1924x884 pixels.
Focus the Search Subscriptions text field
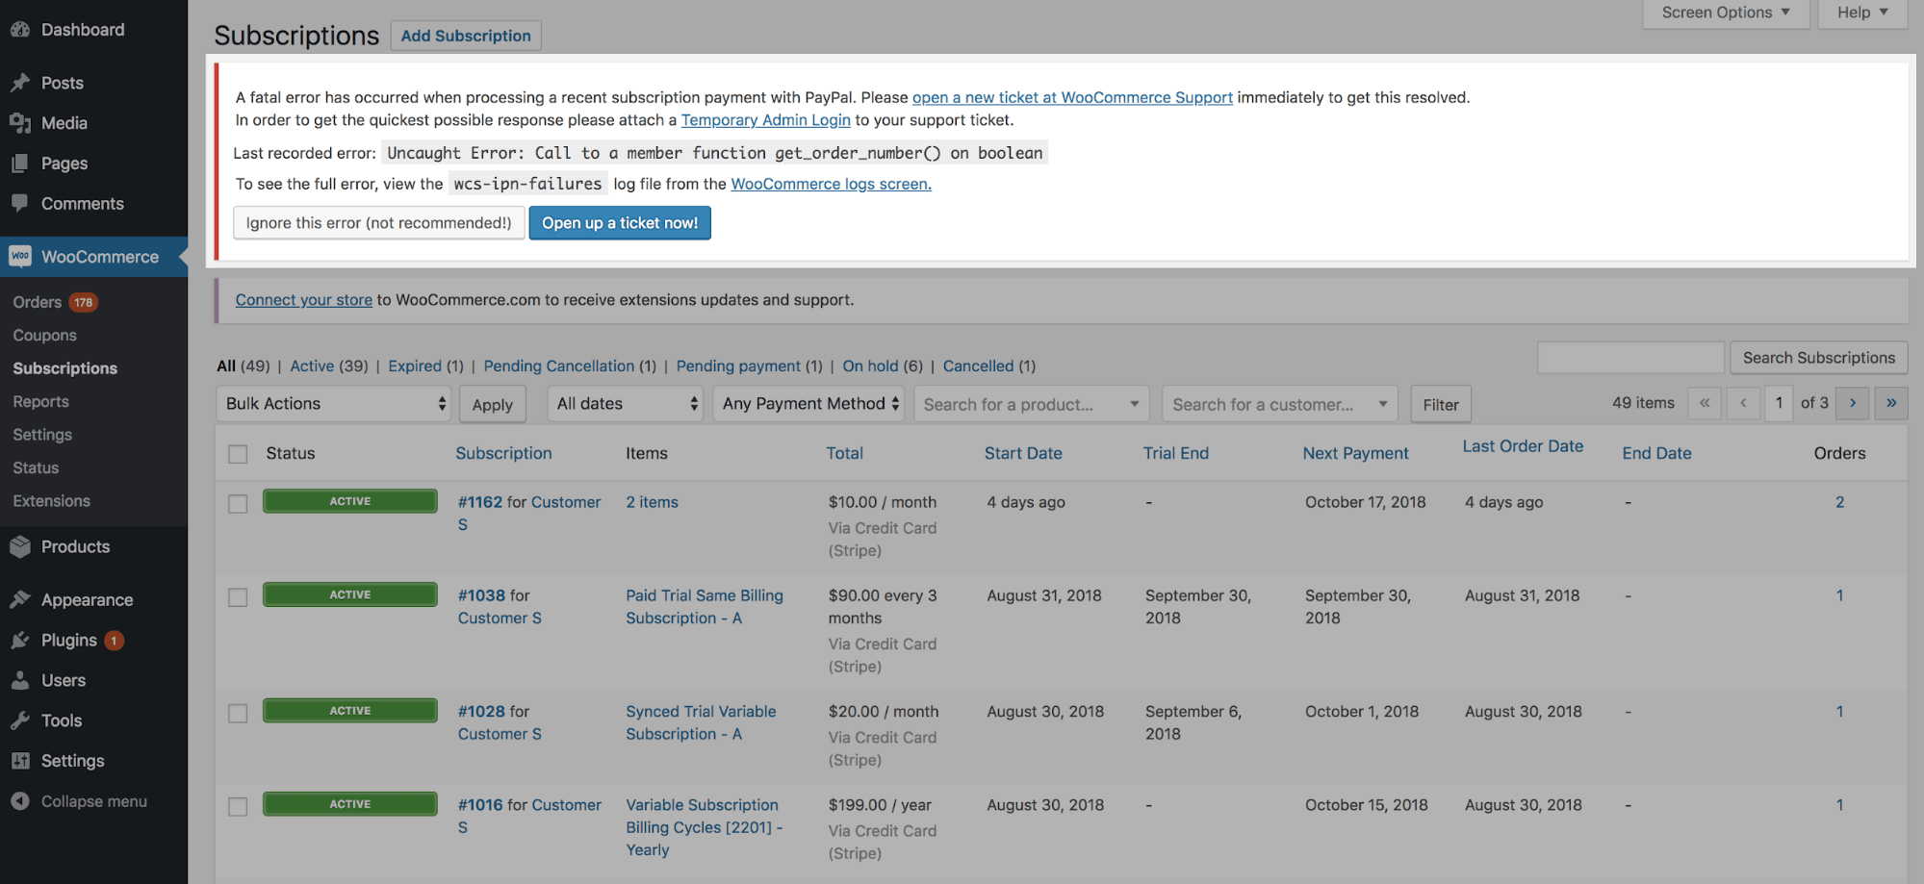point(1630,358)
